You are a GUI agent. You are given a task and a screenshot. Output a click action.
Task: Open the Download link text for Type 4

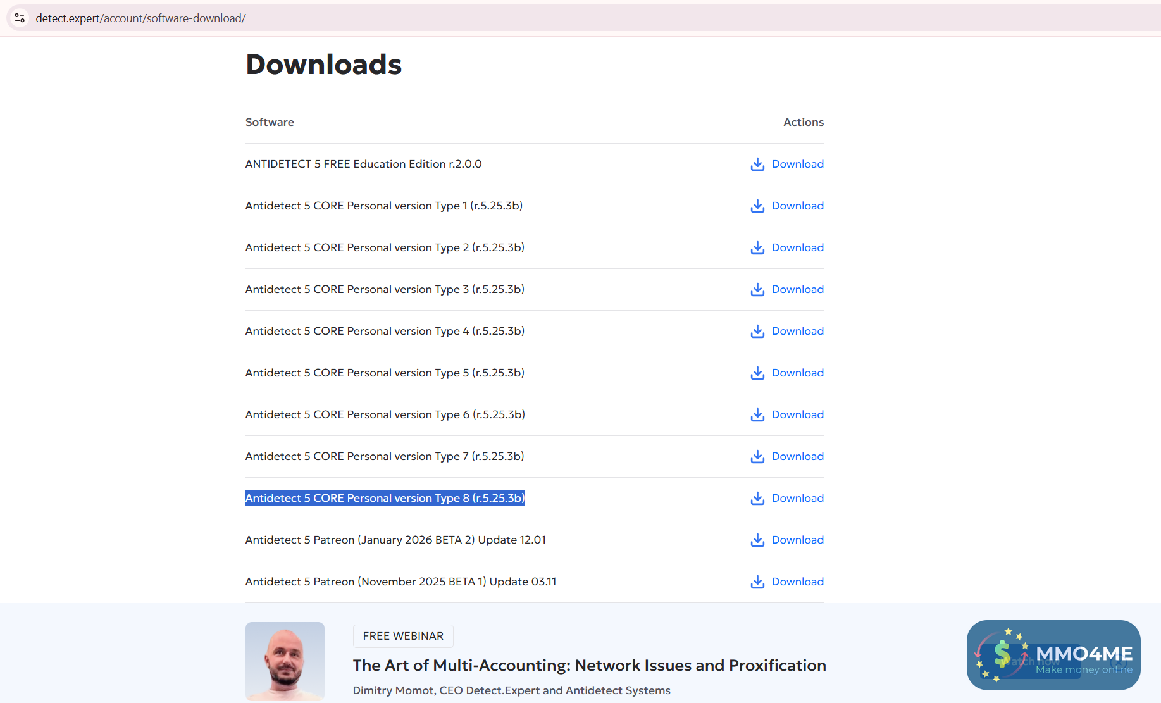pyautogui.click(x=798, y=331)
